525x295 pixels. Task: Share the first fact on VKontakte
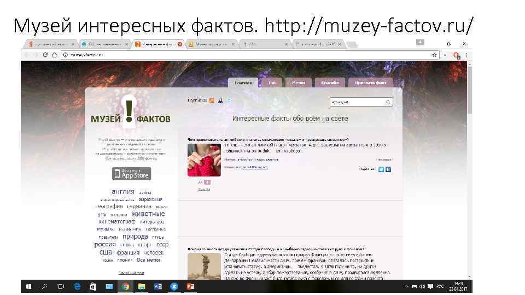(x=388, y=169)
